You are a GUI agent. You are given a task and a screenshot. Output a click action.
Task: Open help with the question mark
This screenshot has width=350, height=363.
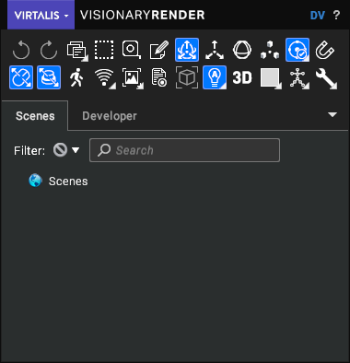point(336,15)
